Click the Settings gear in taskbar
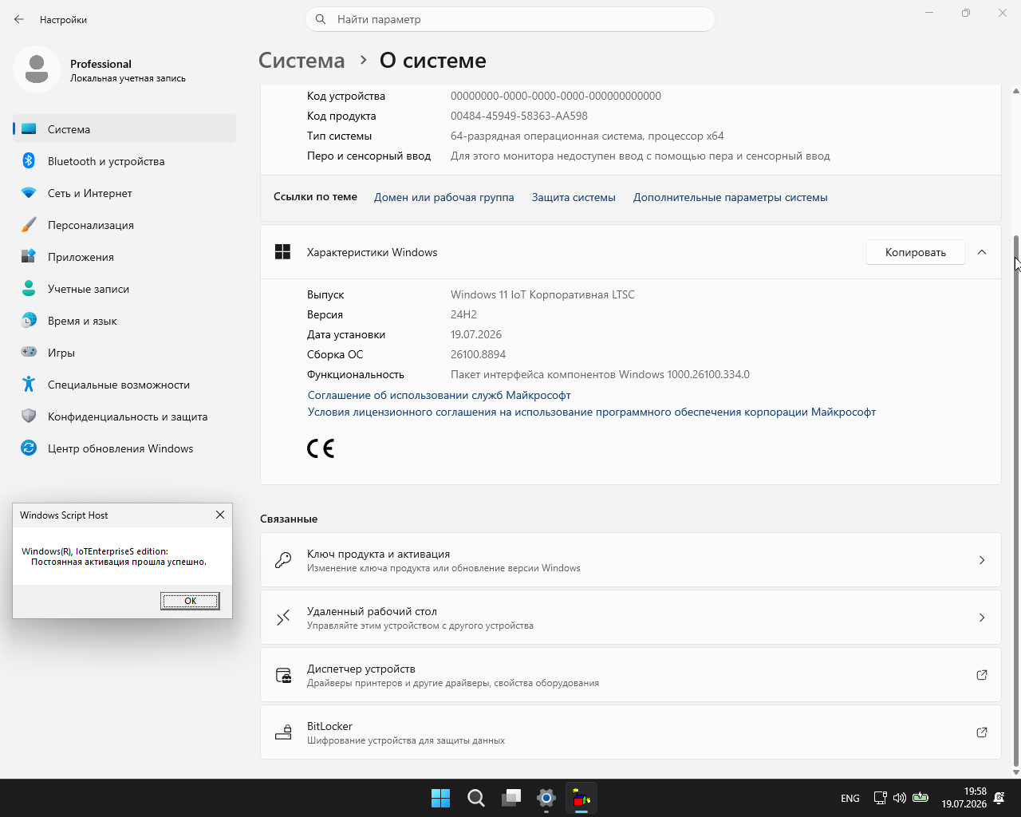1021x817 pixels. click(546, 798)
